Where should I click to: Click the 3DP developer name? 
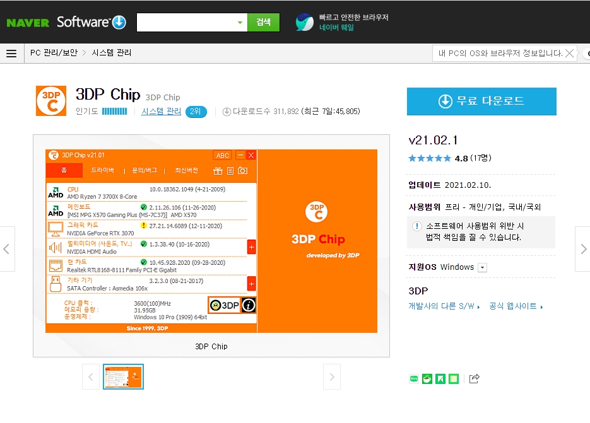coord(418,291)
